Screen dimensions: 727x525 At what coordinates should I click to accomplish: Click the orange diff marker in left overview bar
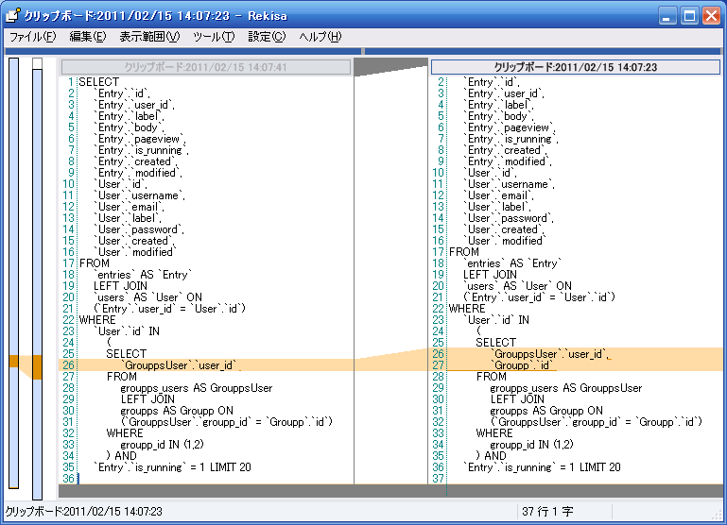(x=14, y=361)
